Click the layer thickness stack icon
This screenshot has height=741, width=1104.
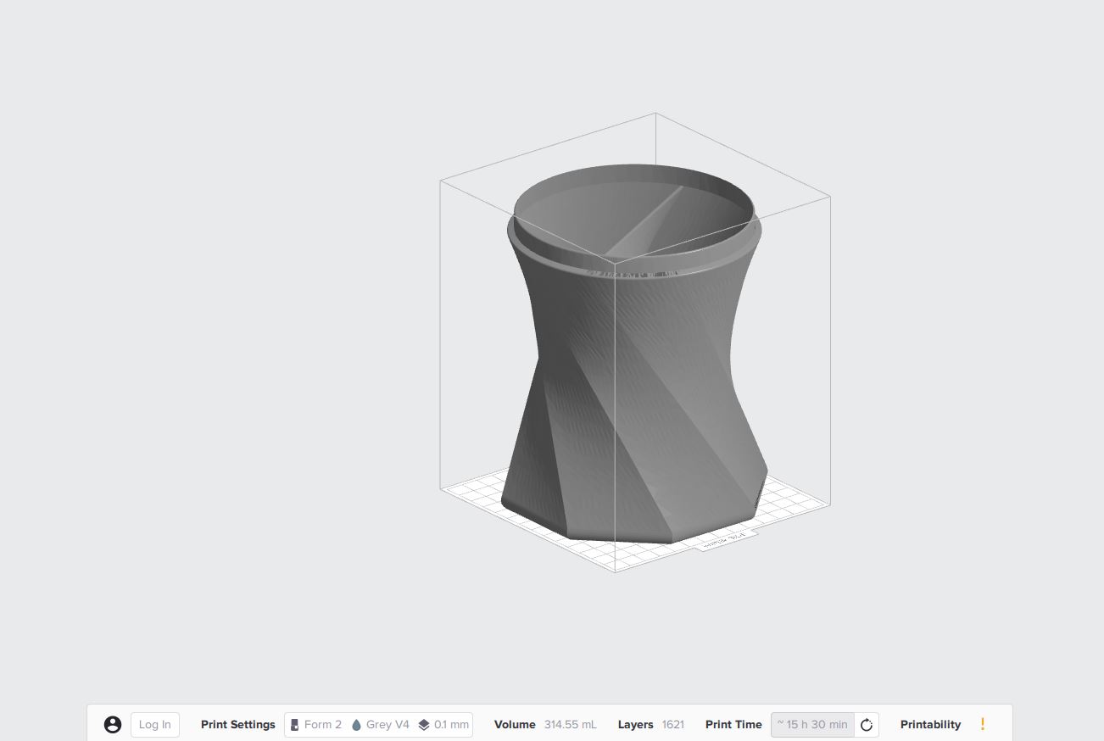tap(424, 725)
